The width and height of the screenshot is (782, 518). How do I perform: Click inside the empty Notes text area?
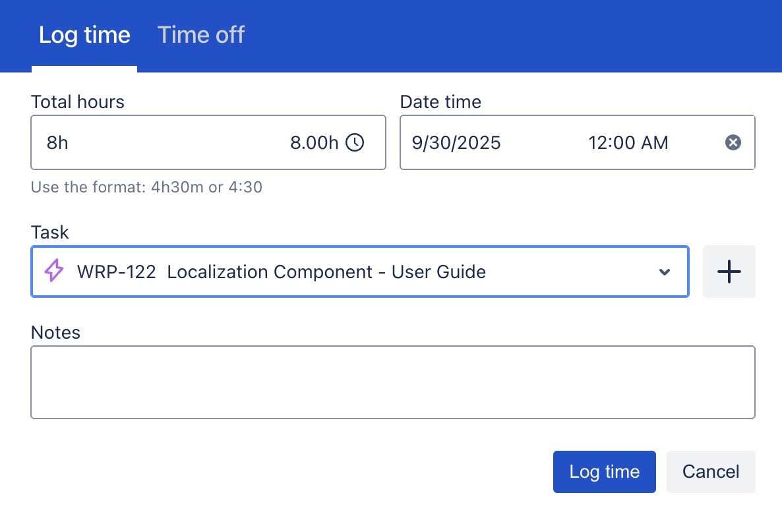(392, 382)
